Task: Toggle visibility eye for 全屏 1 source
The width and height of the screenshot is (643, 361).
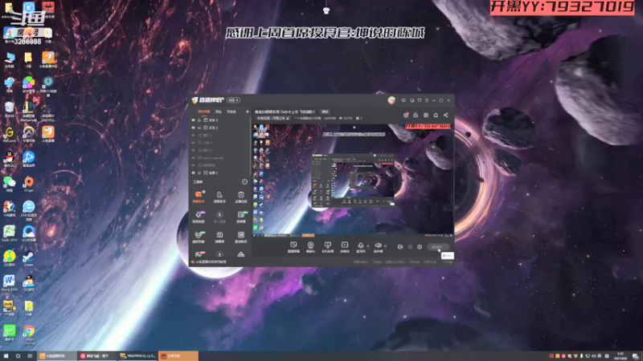Action: click(193, 172)
